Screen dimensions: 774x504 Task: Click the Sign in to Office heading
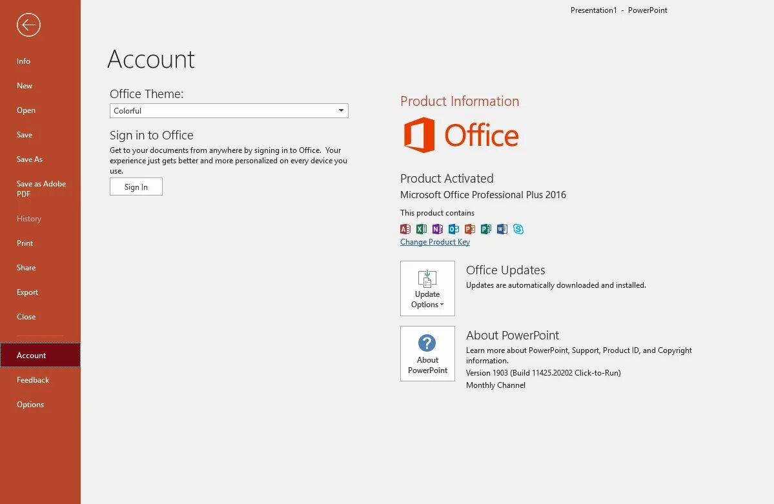pyautogui.click(x=152, y=136)
